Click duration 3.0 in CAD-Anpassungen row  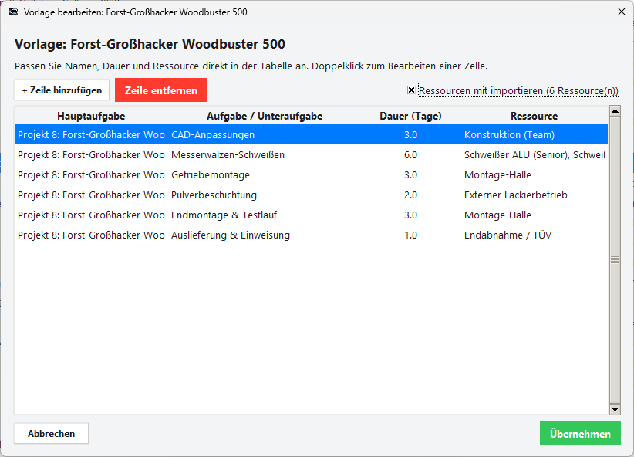[x=411, y=135]
